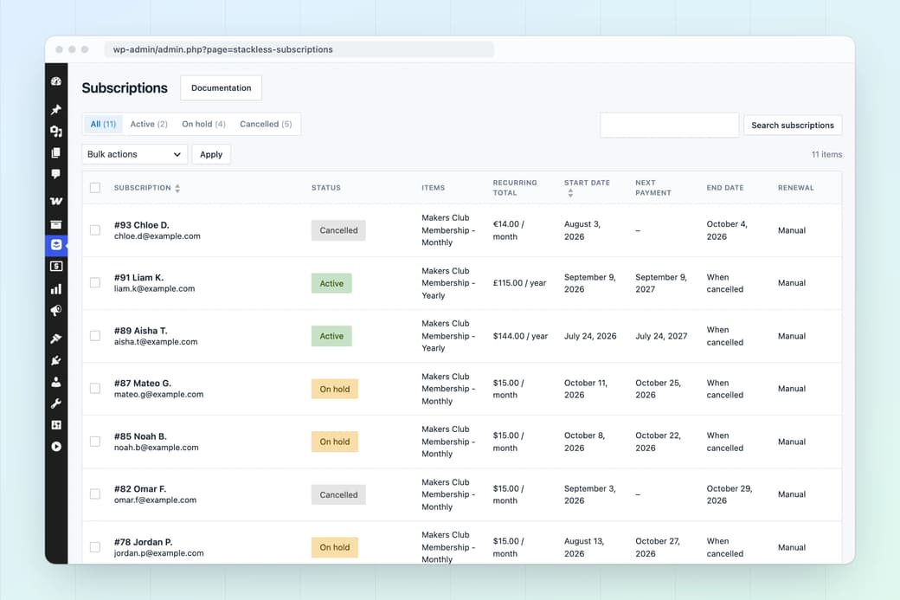Image resolution: width=900 pixels, height=600 pixels.
Task: Click On hold badge for Noah B.
Action: click(335, 442)
